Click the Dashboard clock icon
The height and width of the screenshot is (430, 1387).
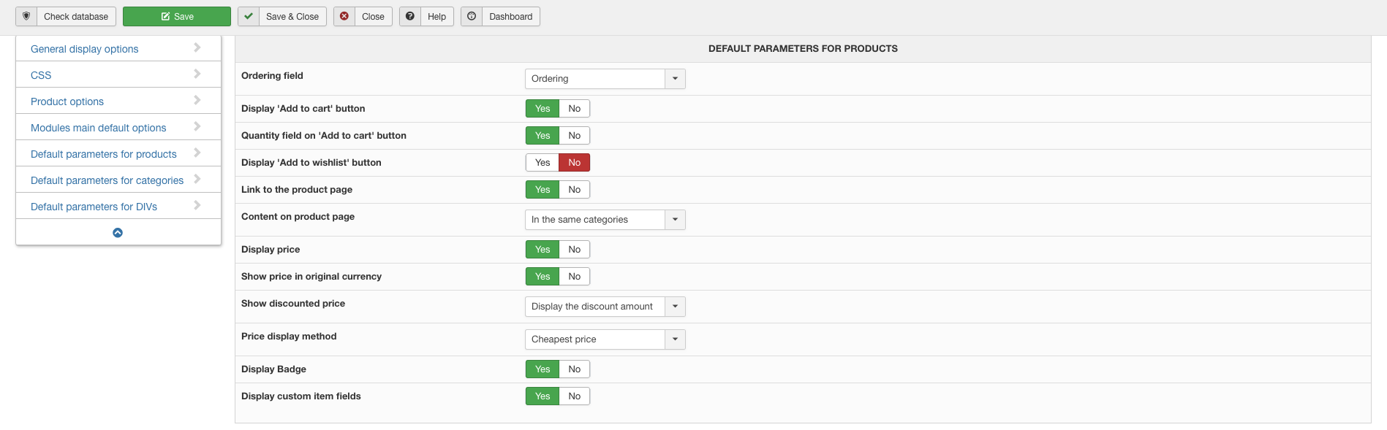(x=472, y=16)
